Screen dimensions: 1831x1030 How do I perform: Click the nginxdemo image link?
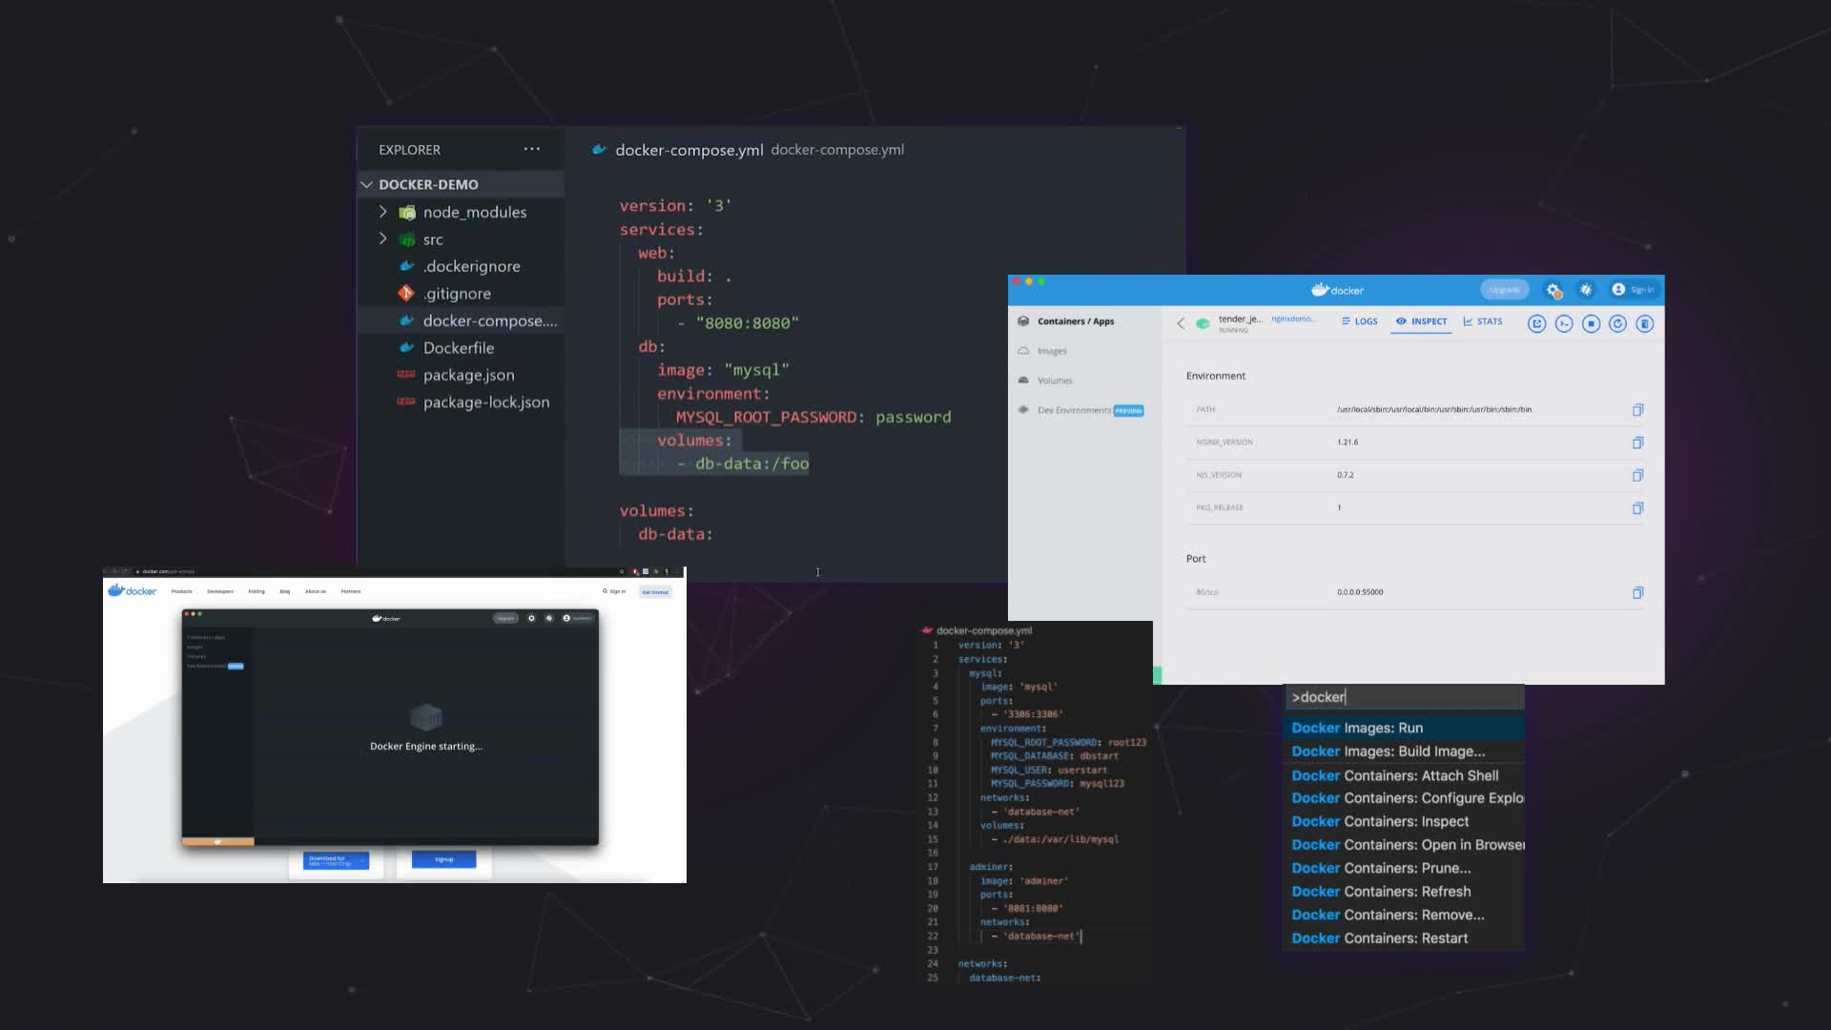1293,319
